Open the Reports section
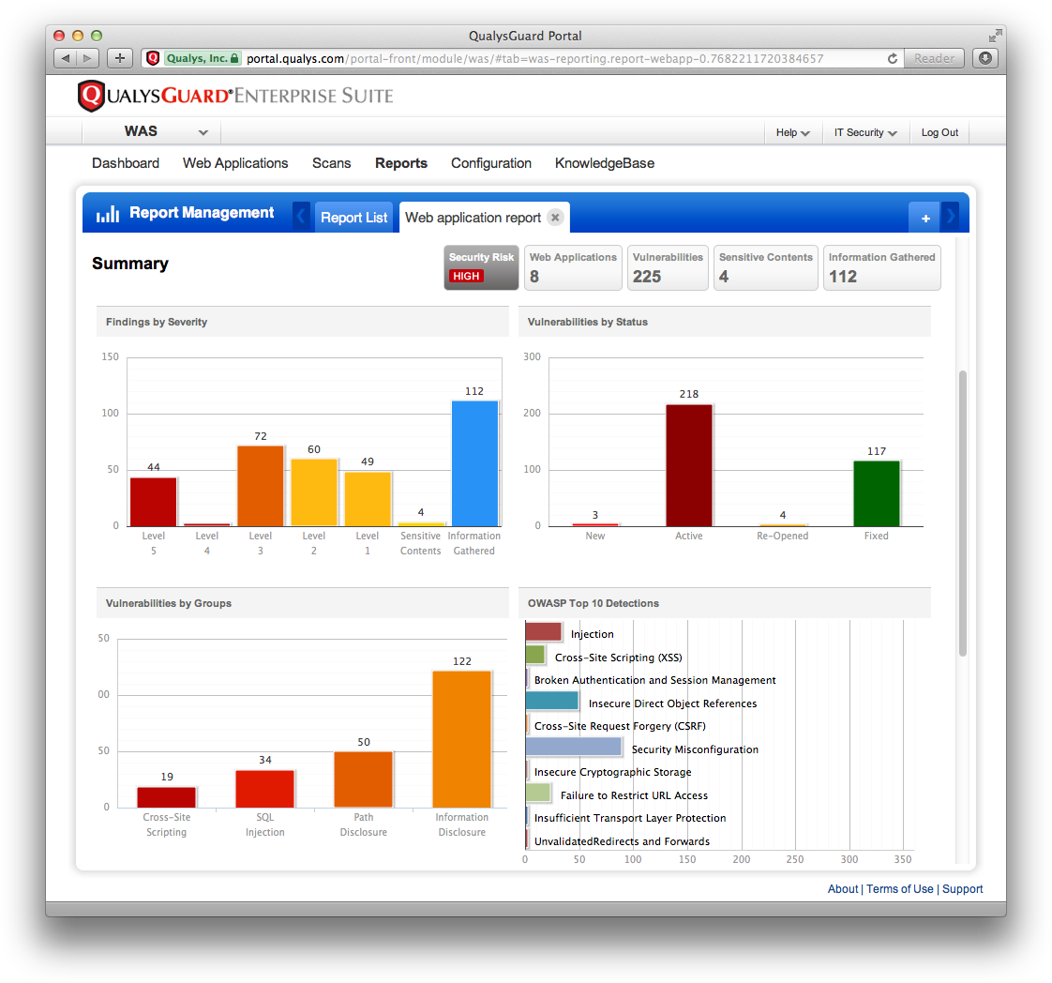The image size is (1052, 983). coord(401,163)
